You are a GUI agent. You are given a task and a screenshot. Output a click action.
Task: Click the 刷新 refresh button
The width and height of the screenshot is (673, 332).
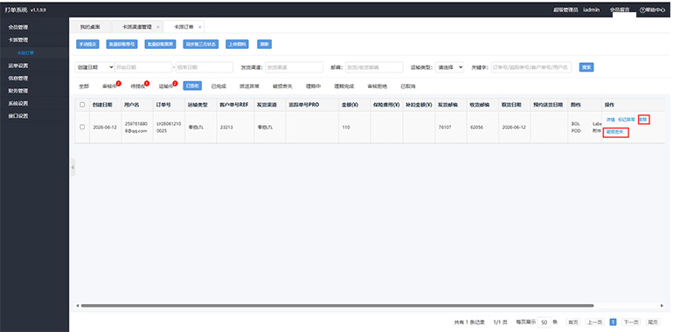264,45
